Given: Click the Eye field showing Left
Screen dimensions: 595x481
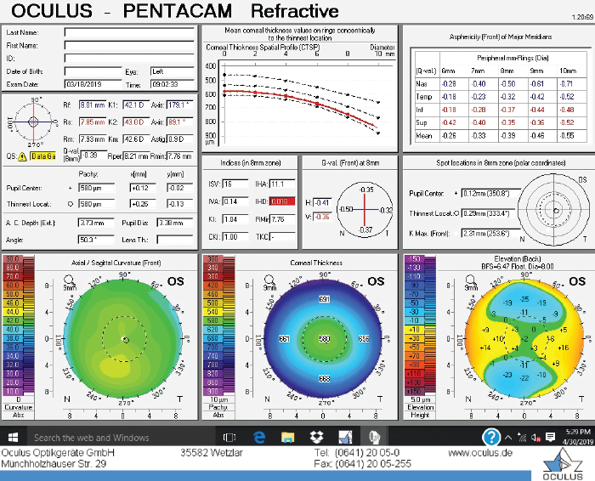Looking at the screenshot, I should point(173,71).
